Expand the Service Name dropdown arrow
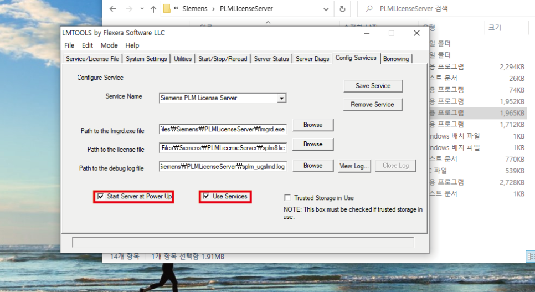535x292 pixels. pyautogui.click(x=281, y=98)
